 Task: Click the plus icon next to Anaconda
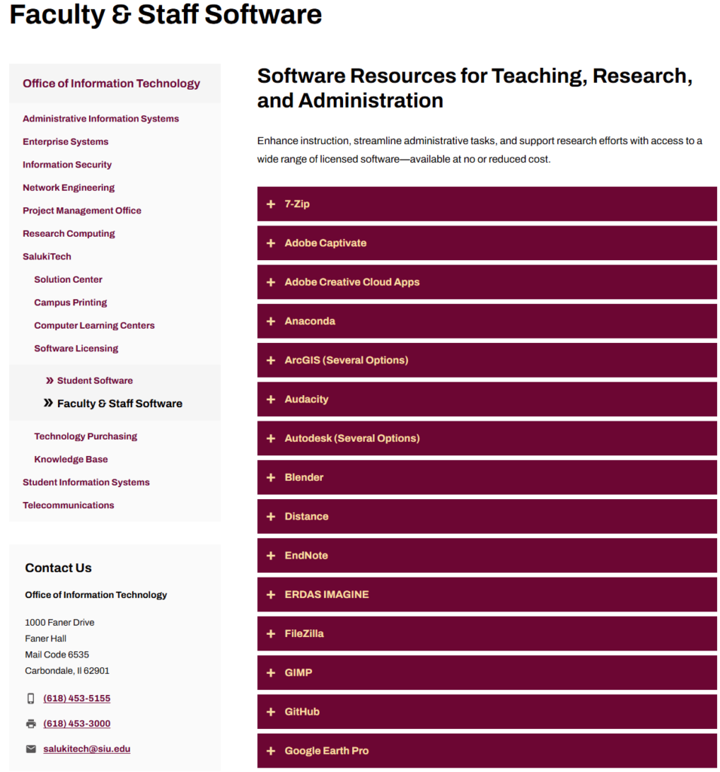coord(271,321)
